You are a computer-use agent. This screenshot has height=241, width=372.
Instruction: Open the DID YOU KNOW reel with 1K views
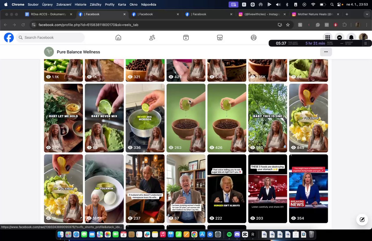63,189
